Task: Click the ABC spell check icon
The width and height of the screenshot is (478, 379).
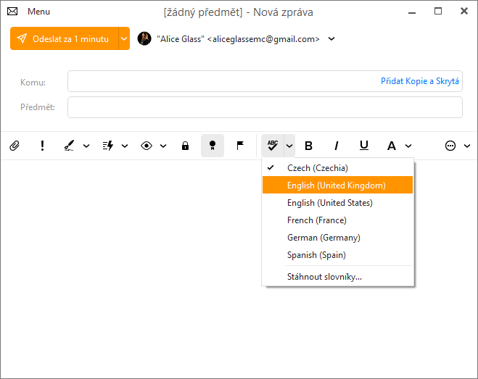Action: click(273, 146)
